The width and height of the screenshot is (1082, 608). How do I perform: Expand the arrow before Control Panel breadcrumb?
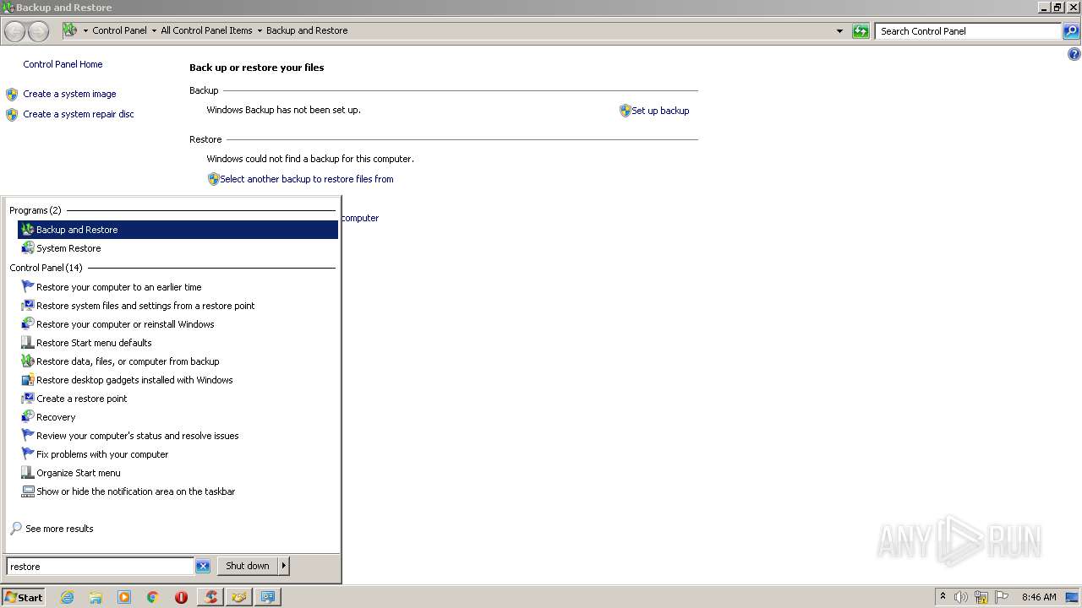click(x=85, y=30)
